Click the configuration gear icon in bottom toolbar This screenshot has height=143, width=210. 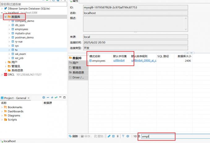[x=127, y=136]
